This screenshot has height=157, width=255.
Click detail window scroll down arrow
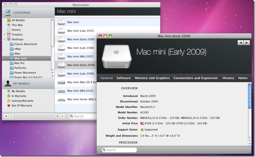(250, 144)
